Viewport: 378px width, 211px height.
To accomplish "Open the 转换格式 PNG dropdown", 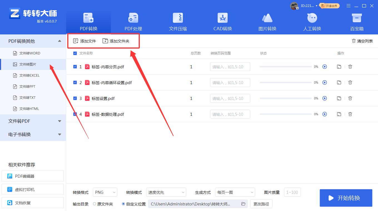I will [105, 192].
